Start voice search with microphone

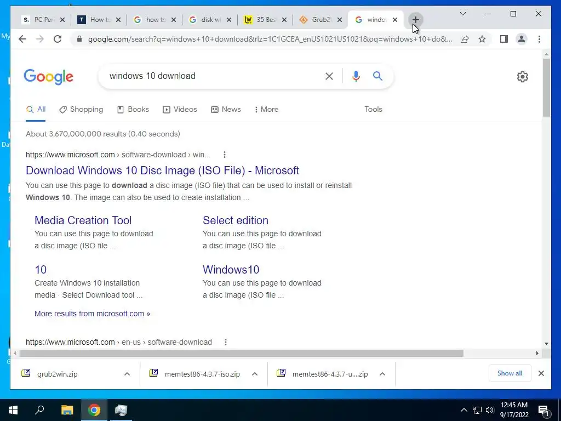356,76
